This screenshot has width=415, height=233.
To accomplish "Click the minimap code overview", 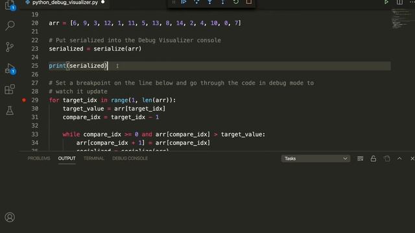I will click(x=401, y=19).
